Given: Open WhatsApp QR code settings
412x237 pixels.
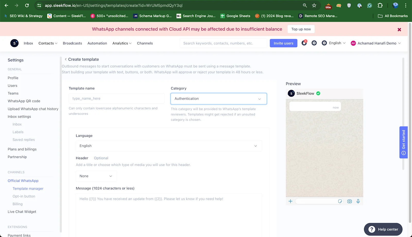Looking at the screenshot, I should pos(24,101).
